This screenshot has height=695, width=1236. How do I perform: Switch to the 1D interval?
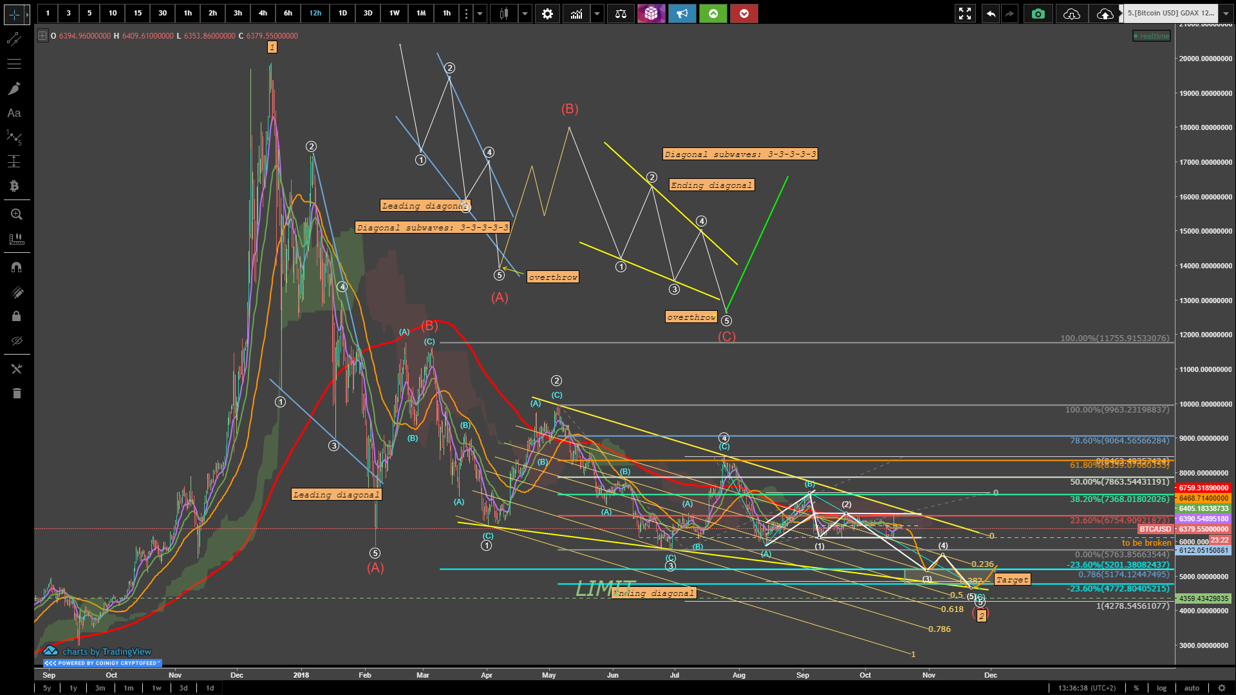click(x=342, y=13)
